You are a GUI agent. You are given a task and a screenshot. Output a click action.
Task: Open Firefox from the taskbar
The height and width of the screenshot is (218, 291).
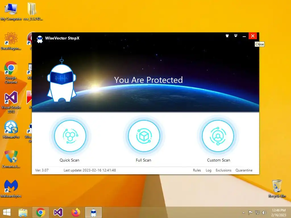click(76, 212)
